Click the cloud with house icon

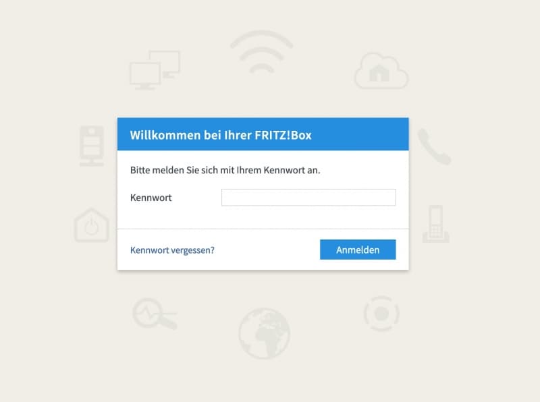(x=381, y=71)
